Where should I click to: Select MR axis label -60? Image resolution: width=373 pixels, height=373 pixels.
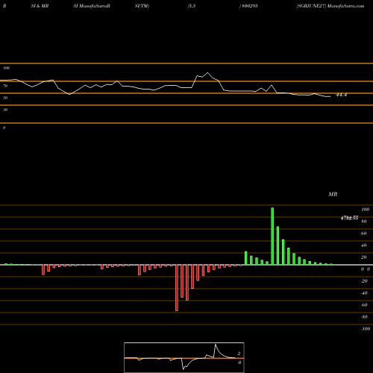tap(364, 305)
